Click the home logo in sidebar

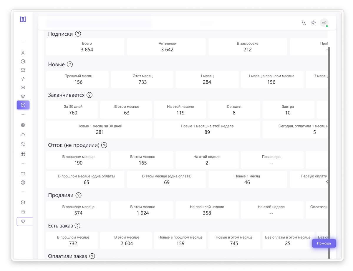click(23, 19)
